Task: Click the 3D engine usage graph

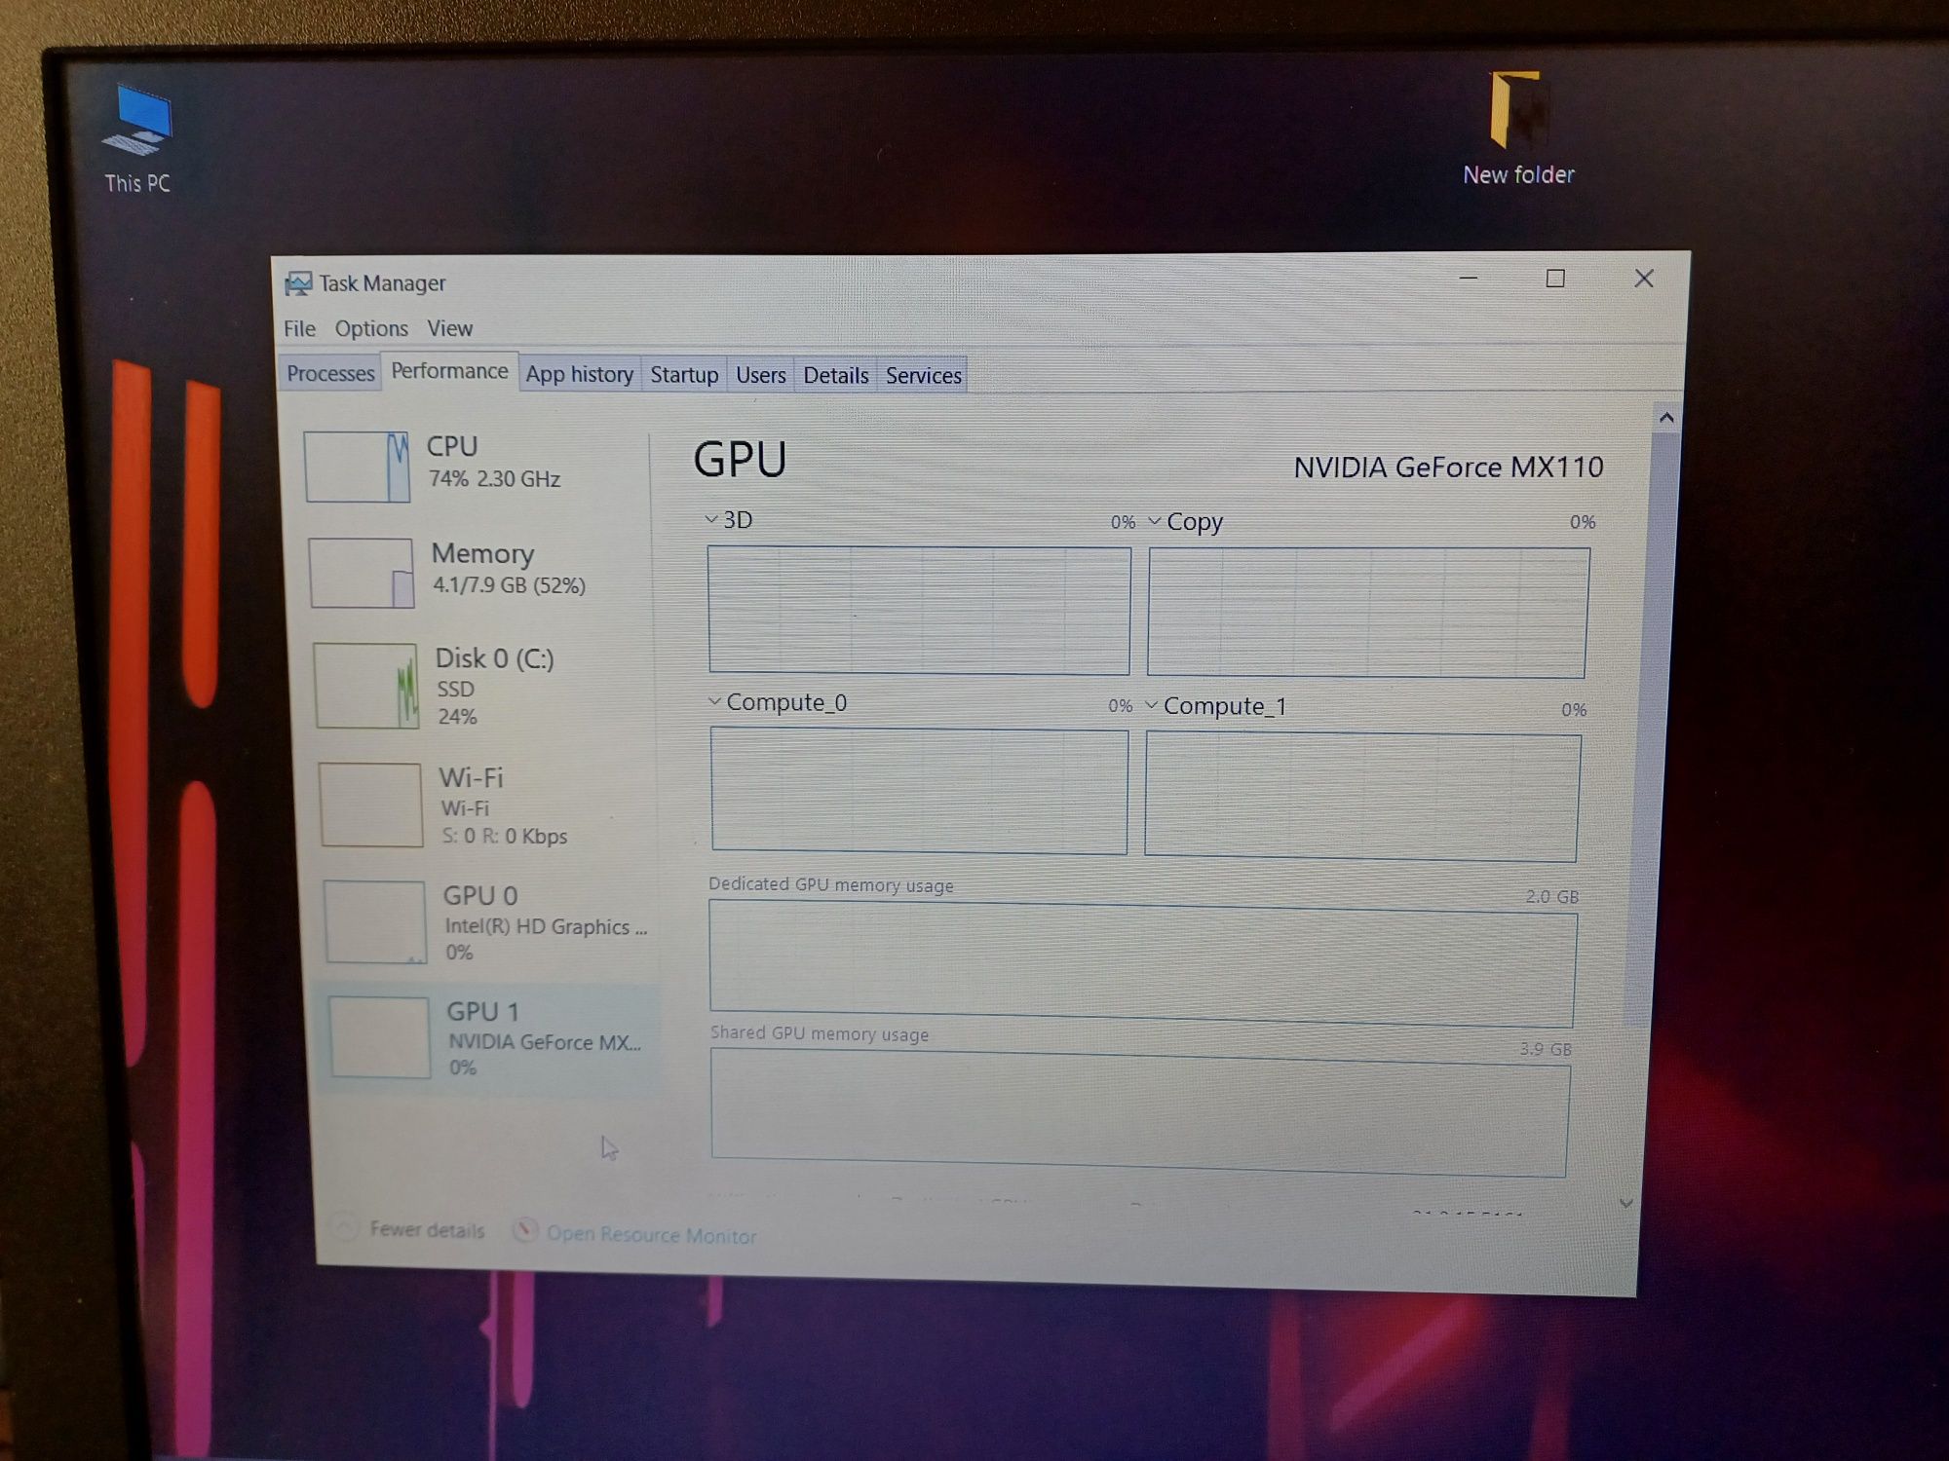Action: (919, 611)
